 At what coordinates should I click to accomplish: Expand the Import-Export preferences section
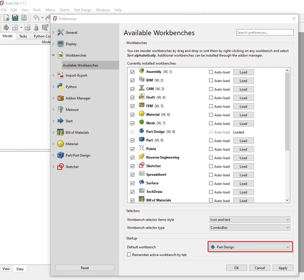(x=53, y=75)
